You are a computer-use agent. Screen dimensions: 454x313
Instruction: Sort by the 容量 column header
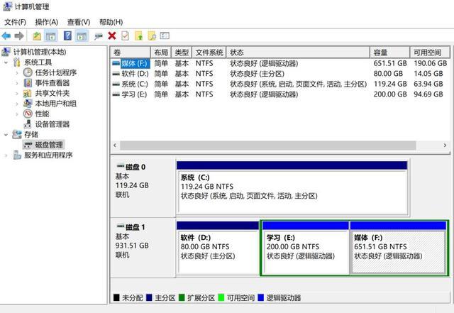[390, 53]
